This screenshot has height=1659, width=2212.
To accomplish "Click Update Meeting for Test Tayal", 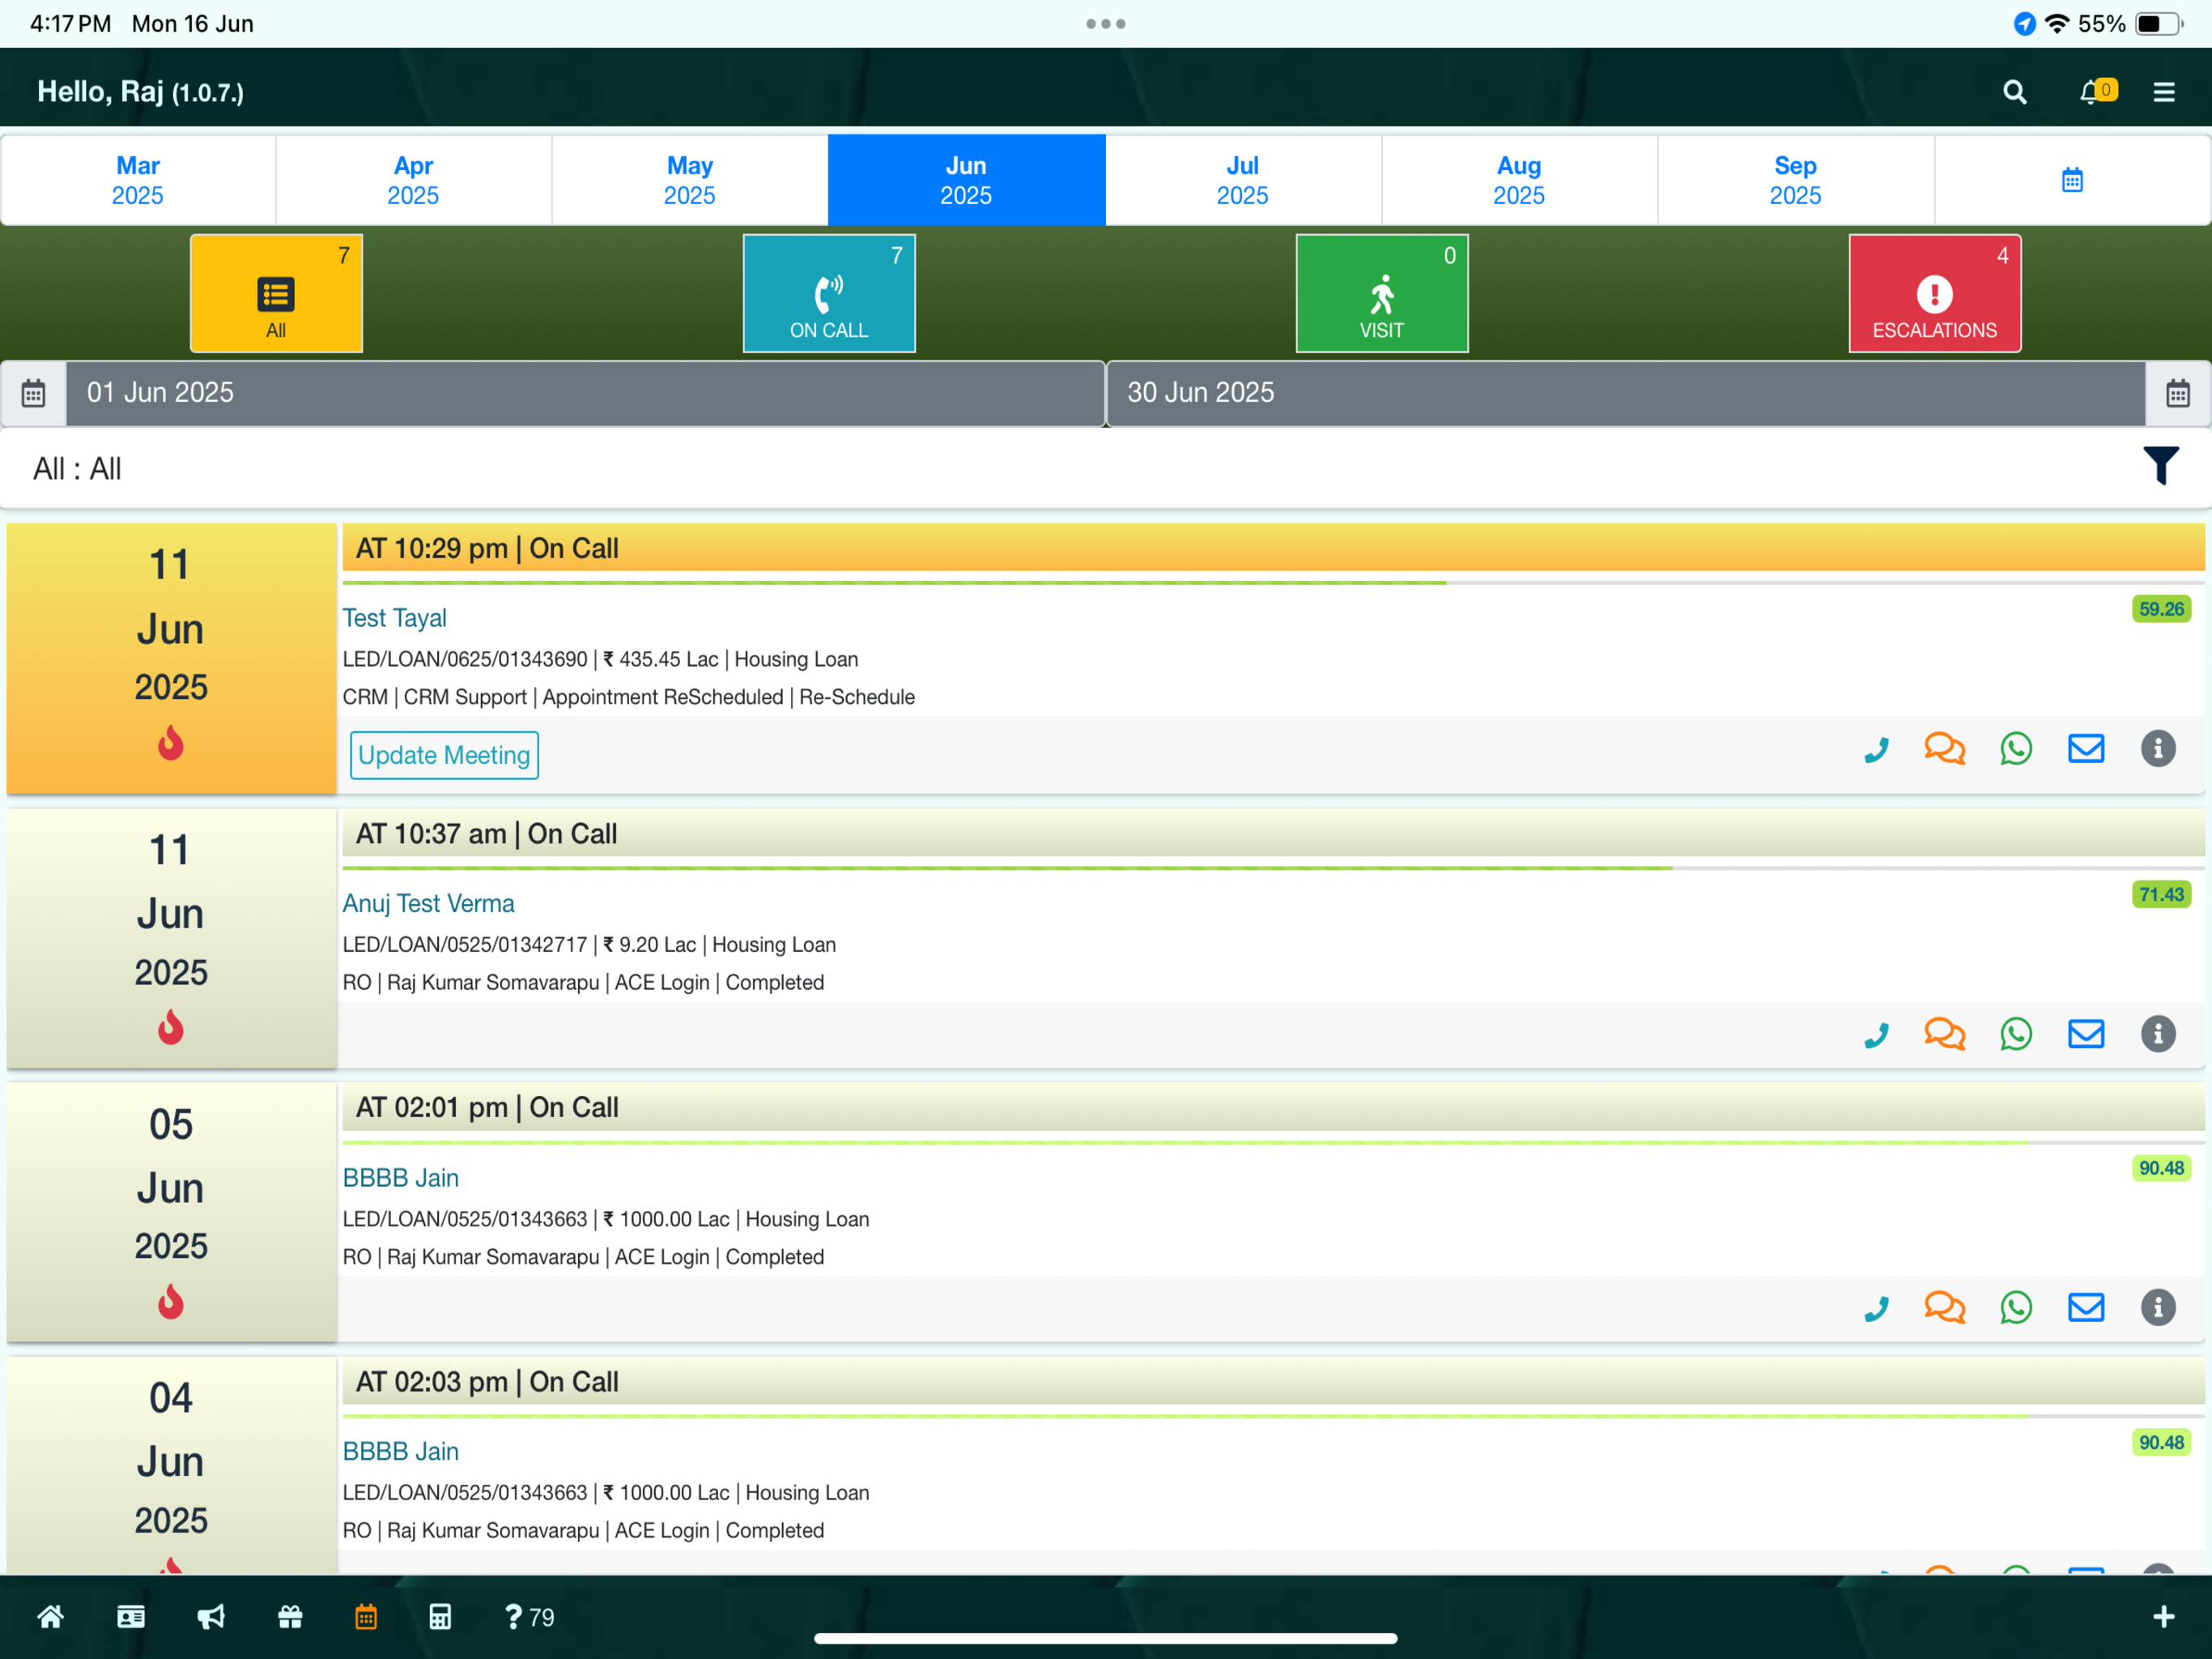I will point(444,756).
